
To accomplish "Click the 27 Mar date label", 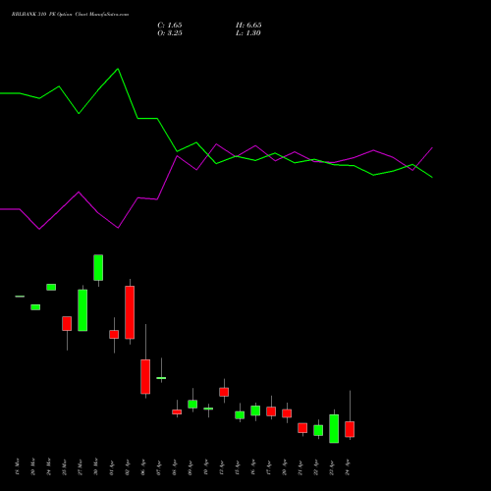I will [81, 466].
